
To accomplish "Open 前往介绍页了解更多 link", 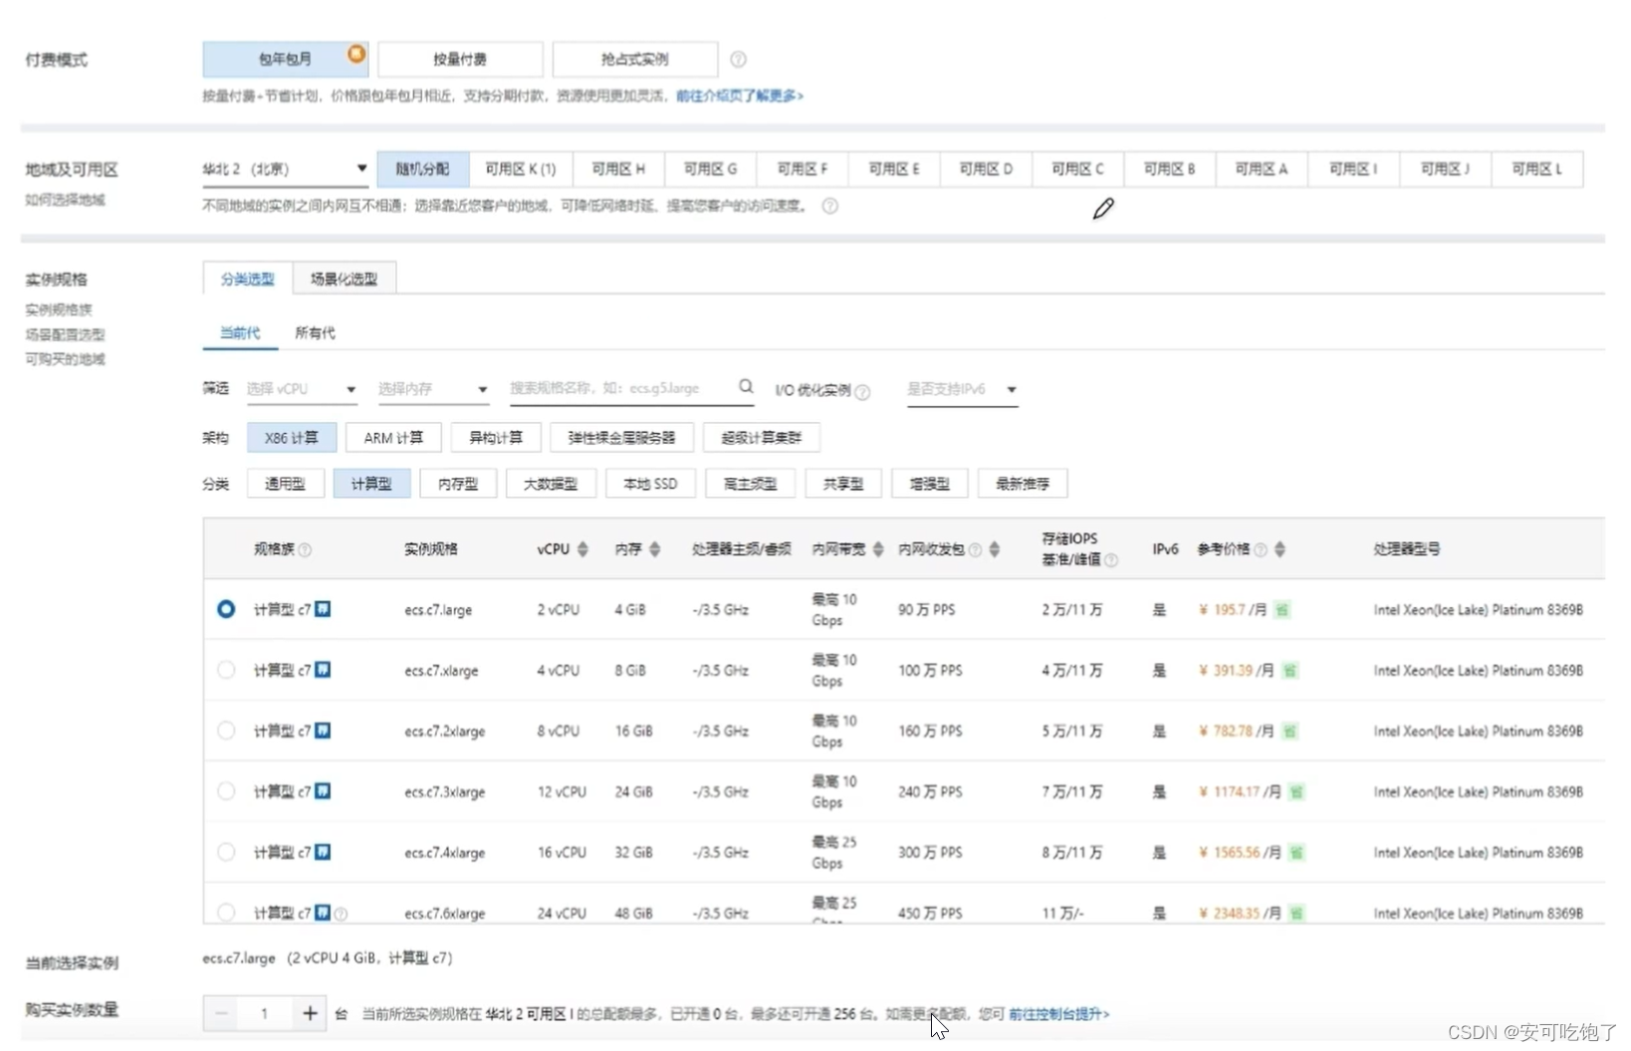I will (740, 97).
